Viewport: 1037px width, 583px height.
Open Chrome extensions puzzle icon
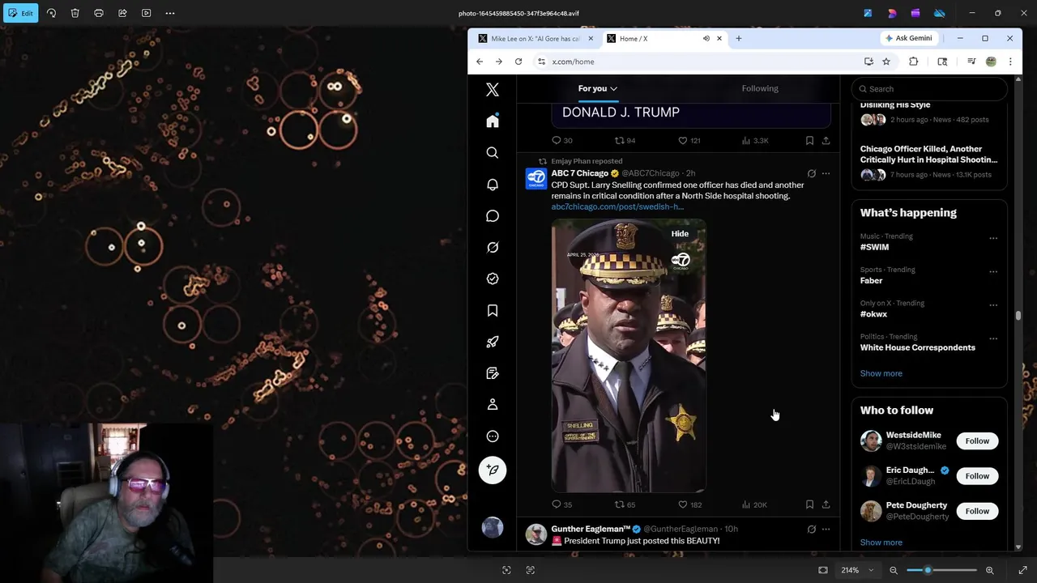tap(914, 62)
